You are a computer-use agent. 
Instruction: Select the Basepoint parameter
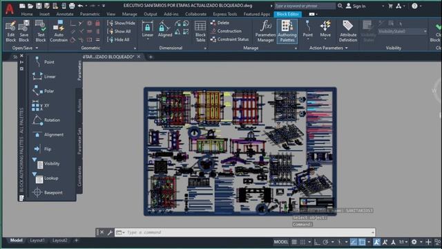pos(48,192)
